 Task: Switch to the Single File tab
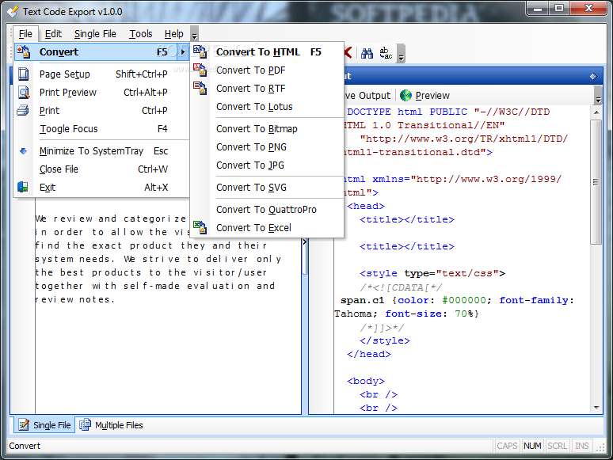click(44, 425)
